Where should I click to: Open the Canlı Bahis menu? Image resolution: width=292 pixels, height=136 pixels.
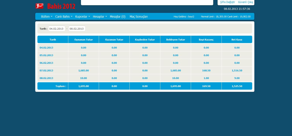tap(62, 17)
